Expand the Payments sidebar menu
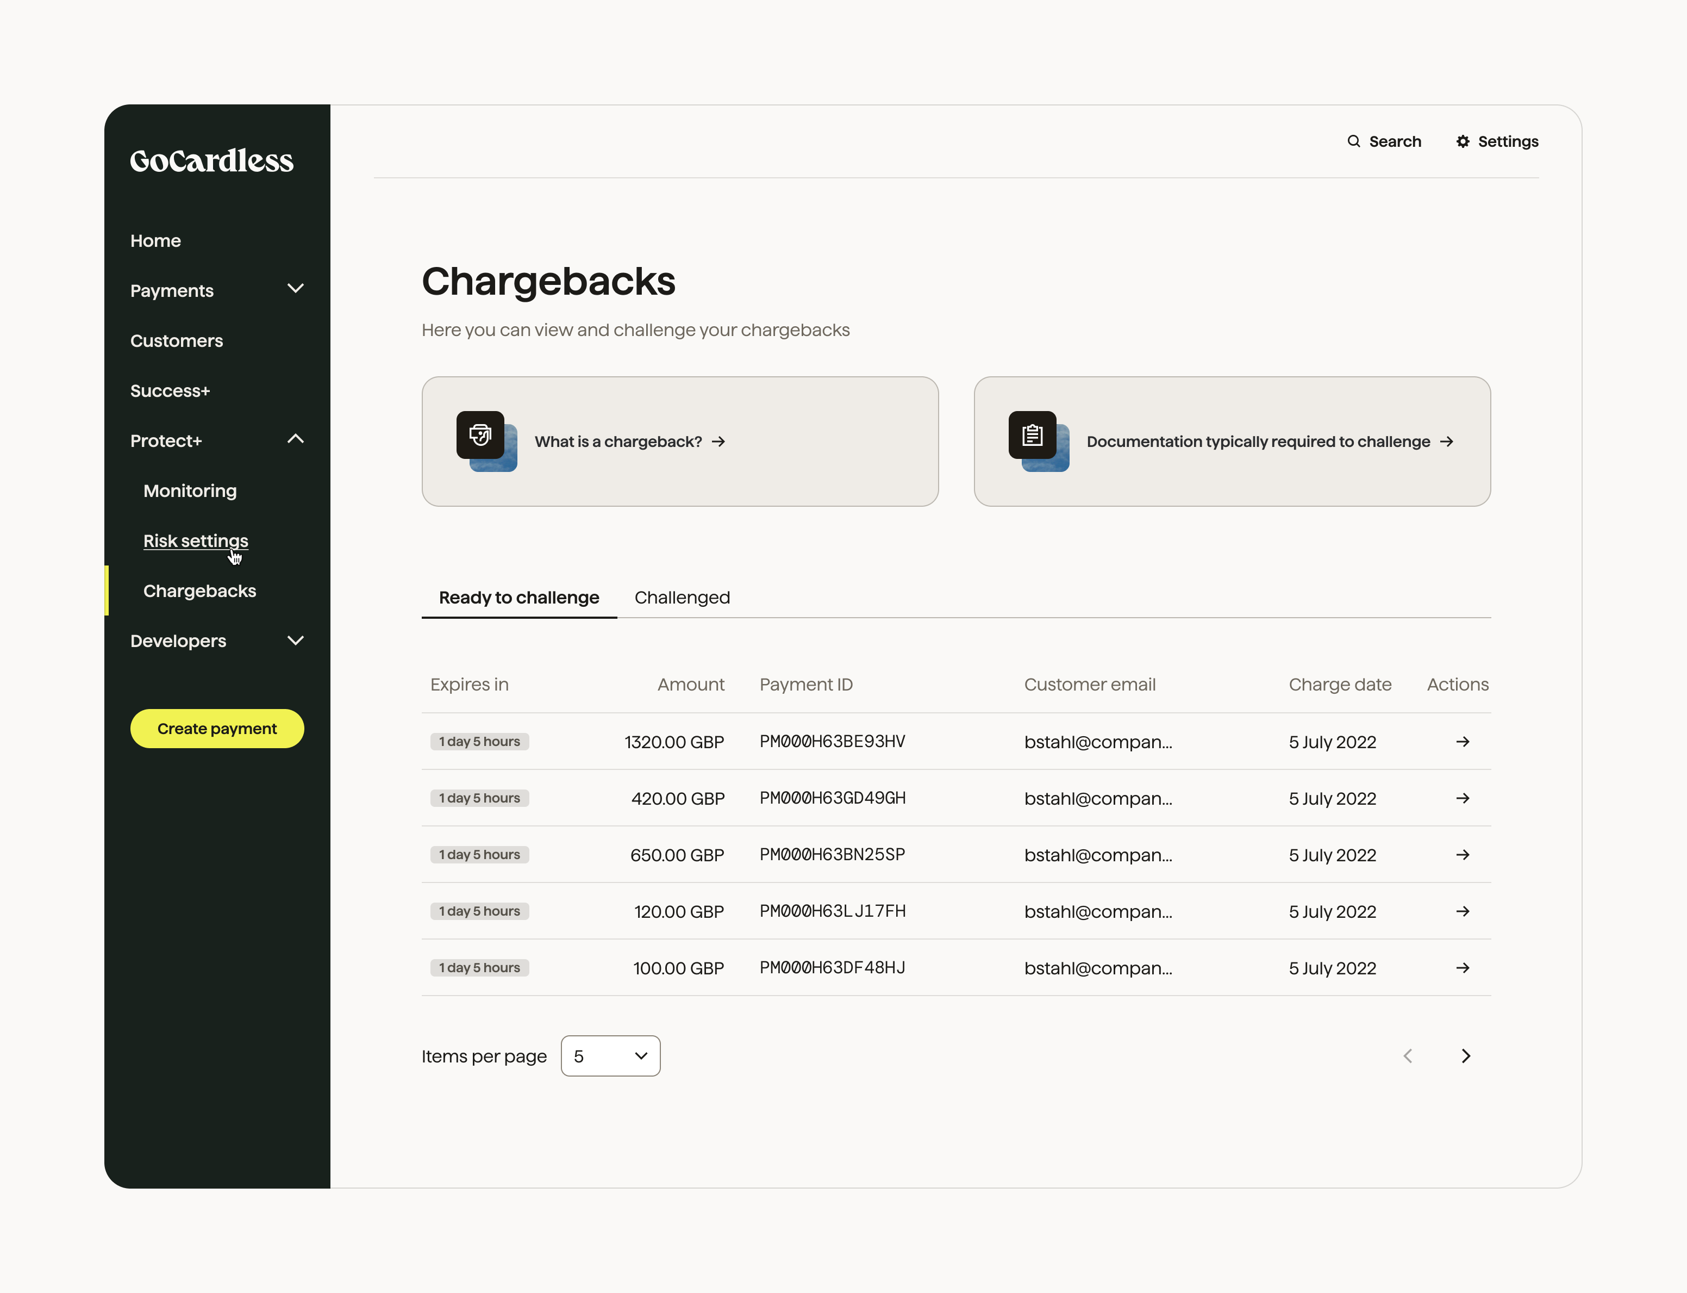 click(x=296, y=289)
